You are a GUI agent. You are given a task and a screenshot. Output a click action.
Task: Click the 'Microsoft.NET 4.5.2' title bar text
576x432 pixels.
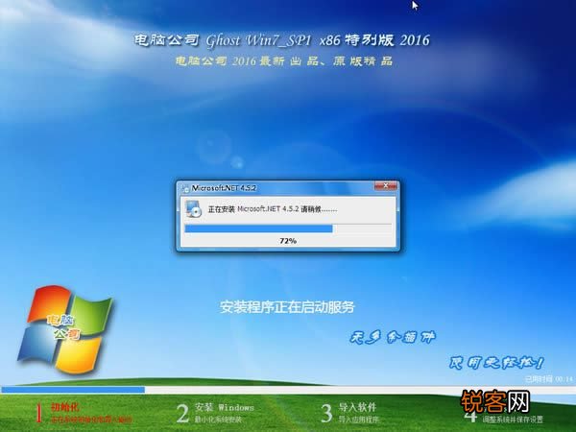[224, 188]
